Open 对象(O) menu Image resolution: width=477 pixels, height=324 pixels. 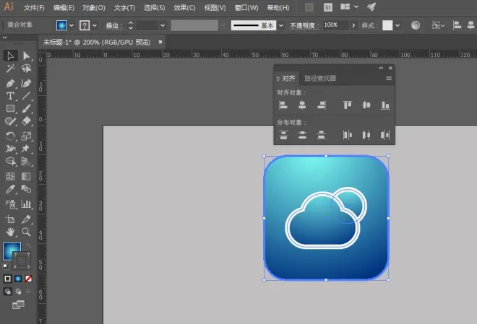[x=94, y=8]
